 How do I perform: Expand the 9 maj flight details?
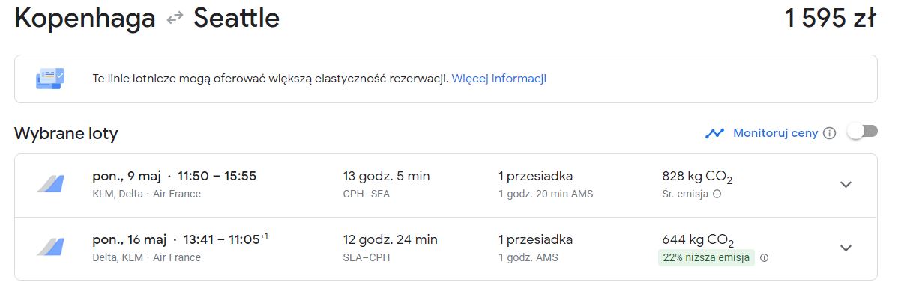[846, 185]
